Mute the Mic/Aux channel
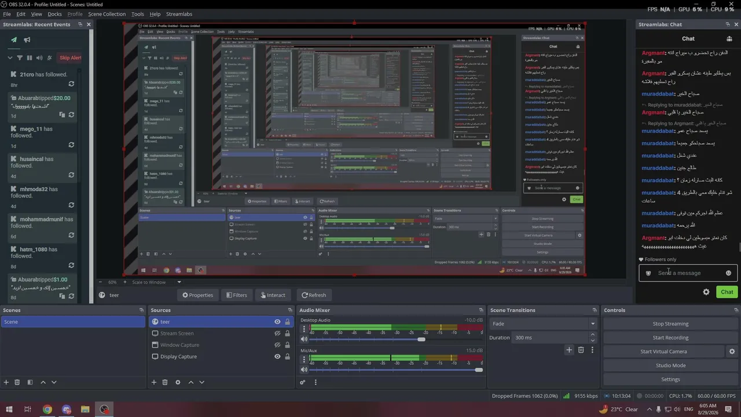Image resolution: width=741 pixels, height=417 pixels. (x=305, y=370)
